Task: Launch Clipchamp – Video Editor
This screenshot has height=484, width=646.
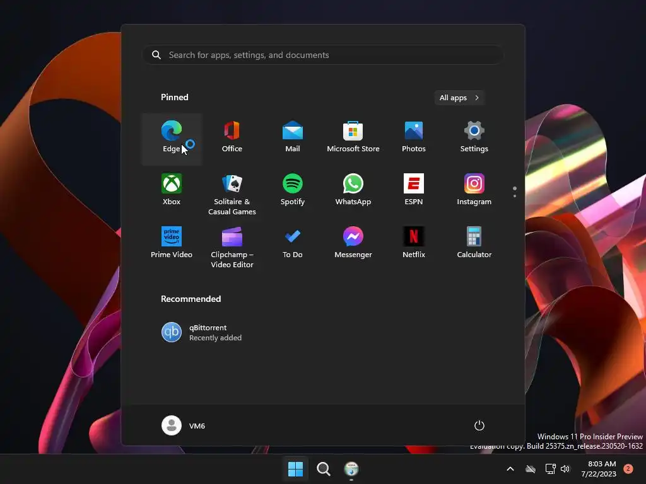Action: click(x=232, y=246)
